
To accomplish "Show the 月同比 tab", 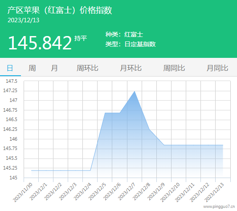I will point(217,68).
